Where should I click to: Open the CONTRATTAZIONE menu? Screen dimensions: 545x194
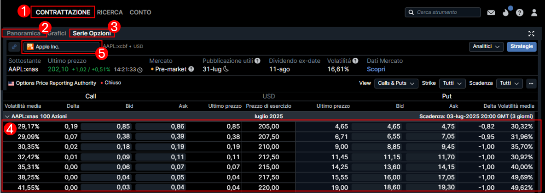tap(63, 12)
